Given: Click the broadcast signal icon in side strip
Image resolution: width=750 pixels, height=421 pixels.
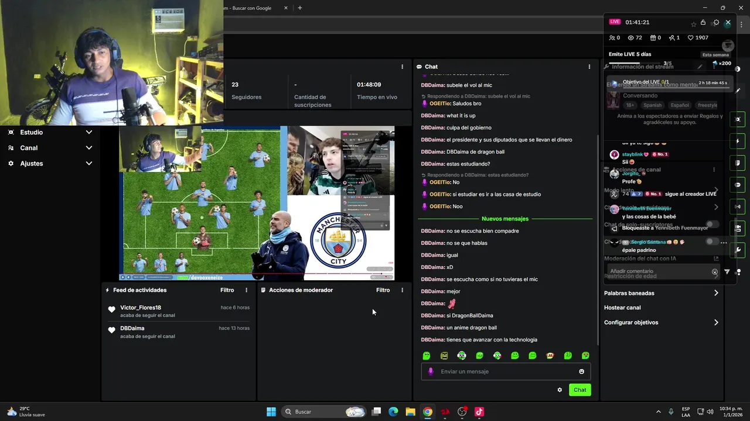Looking at the screenshot, I should pyautogui.click(x=738, y=206).
